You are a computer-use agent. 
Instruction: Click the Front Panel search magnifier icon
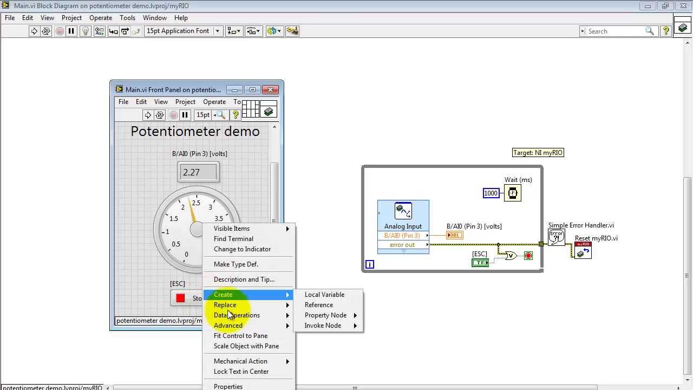click(220, 115)
